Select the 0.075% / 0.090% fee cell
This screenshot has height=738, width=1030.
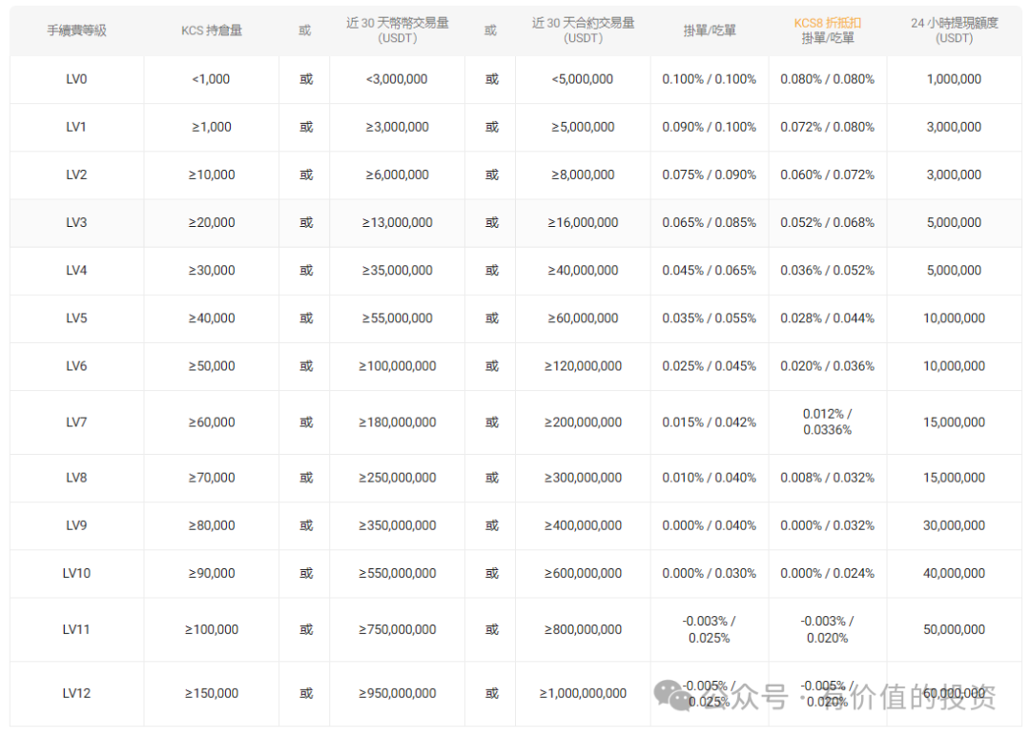coord(710,174)
